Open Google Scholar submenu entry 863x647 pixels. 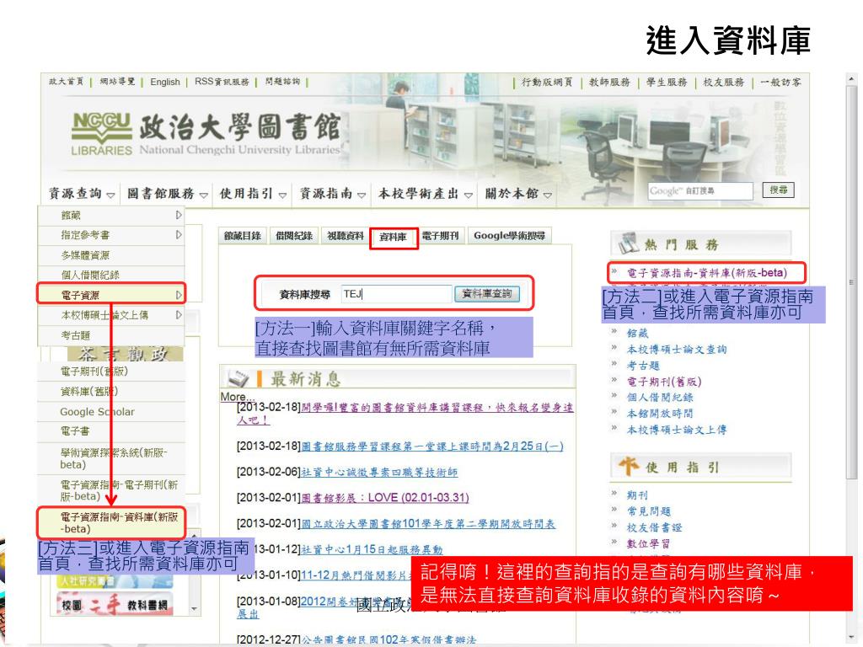tap(110, 411)
